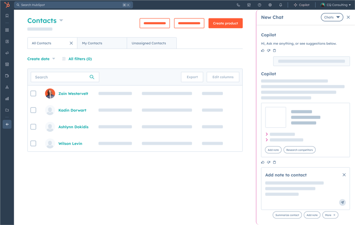The height and width of the screenshot is (225, 355).
Task: Click Add note beside Research competitors
Action: [x=273, y=150]
